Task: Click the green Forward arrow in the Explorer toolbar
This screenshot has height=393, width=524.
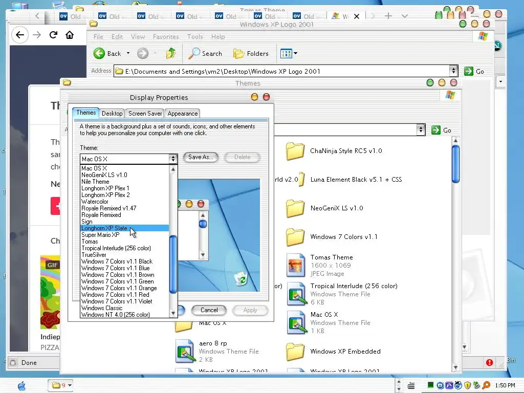Action: (x=143, y=53)
